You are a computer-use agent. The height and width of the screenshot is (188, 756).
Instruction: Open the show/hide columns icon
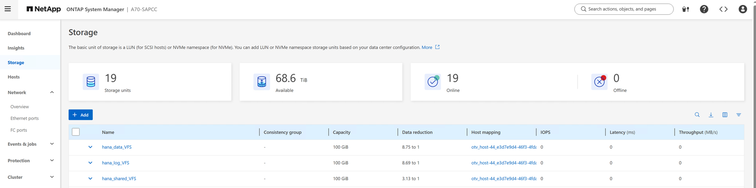pyautogui.click(x=725, y=115)
